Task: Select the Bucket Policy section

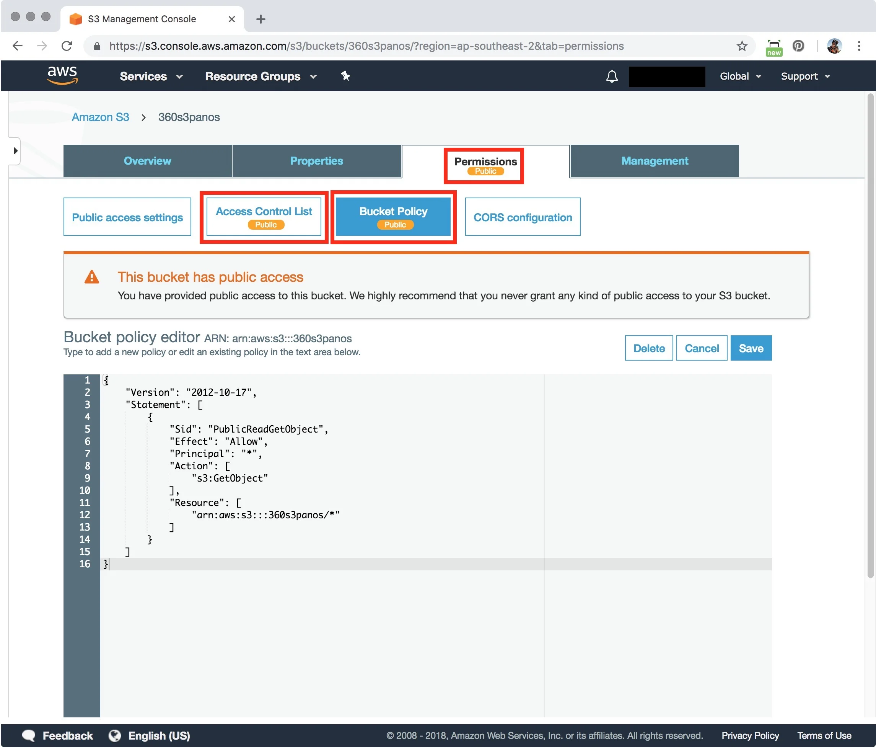Action: [393, 217]
